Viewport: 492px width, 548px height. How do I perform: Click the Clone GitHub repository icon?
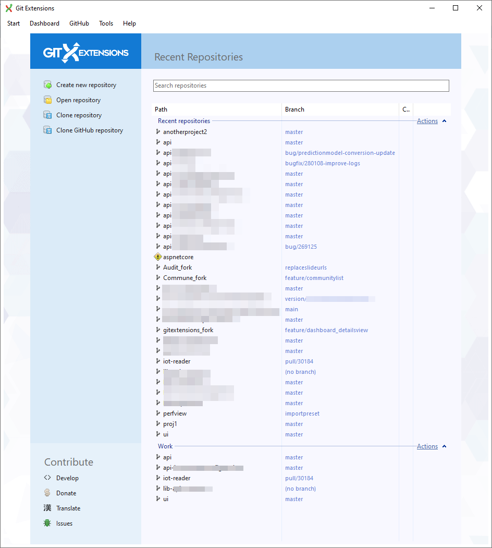pyautogui.click(x=47, y=130)
